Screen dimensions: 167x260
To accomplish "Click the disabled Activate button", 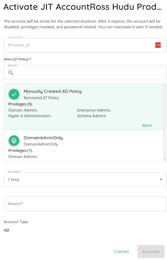I will click(151, 251).
